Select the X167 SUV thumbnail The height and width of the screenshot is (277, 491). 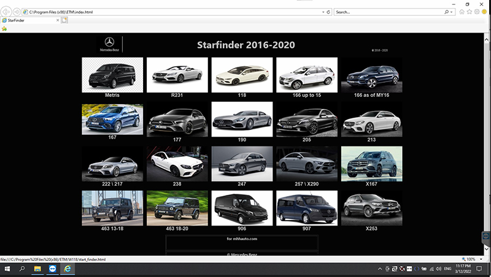click(x=372, y=164)
